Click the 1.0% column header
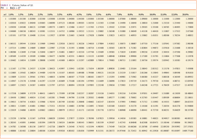Screen dimensions: 197x139 coord(11,14)
